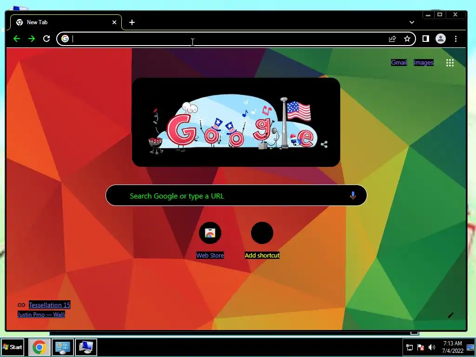Click the show desktop tray icon

(x=470, y=347)
